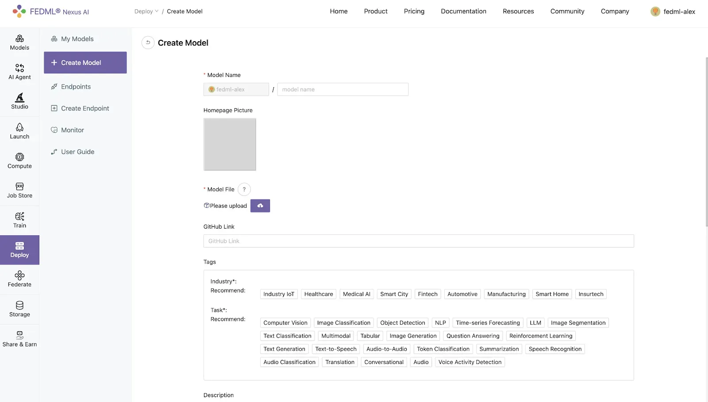Click the Homepage Picture placeholder thumbnail

(x=230, y=144)
